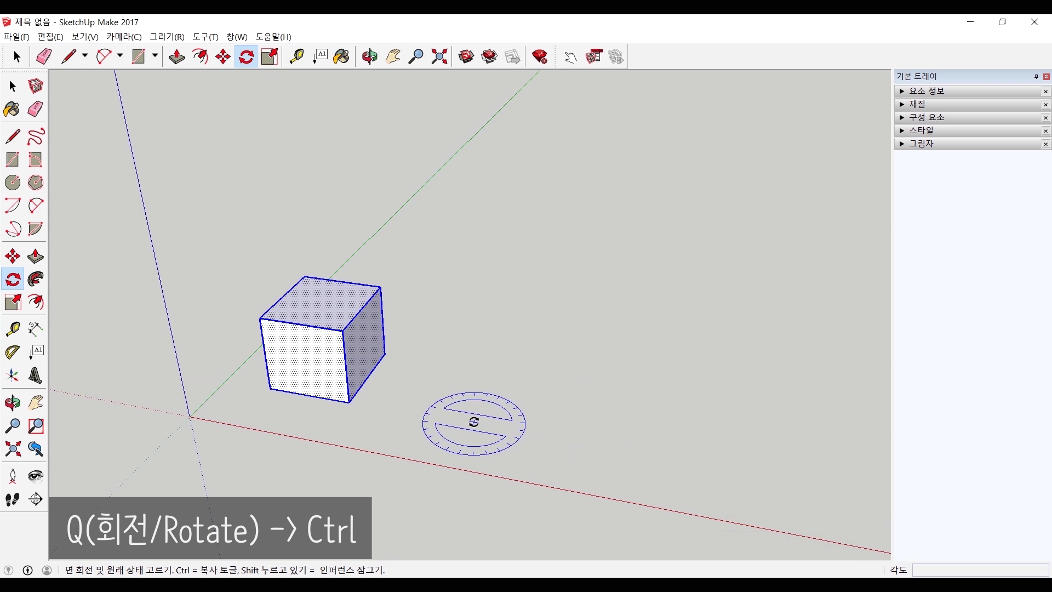
Task: Close the 그림자 panel with its X button
Action: 1045,144
